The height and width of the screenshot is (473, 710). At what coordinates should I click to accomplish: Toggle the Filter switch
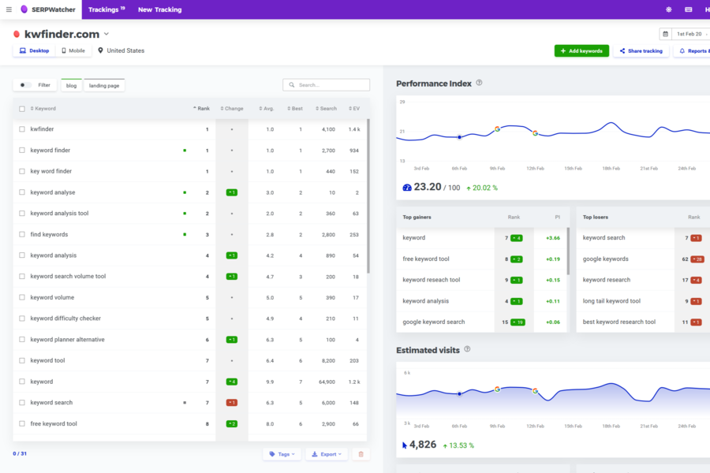[25, 85]
